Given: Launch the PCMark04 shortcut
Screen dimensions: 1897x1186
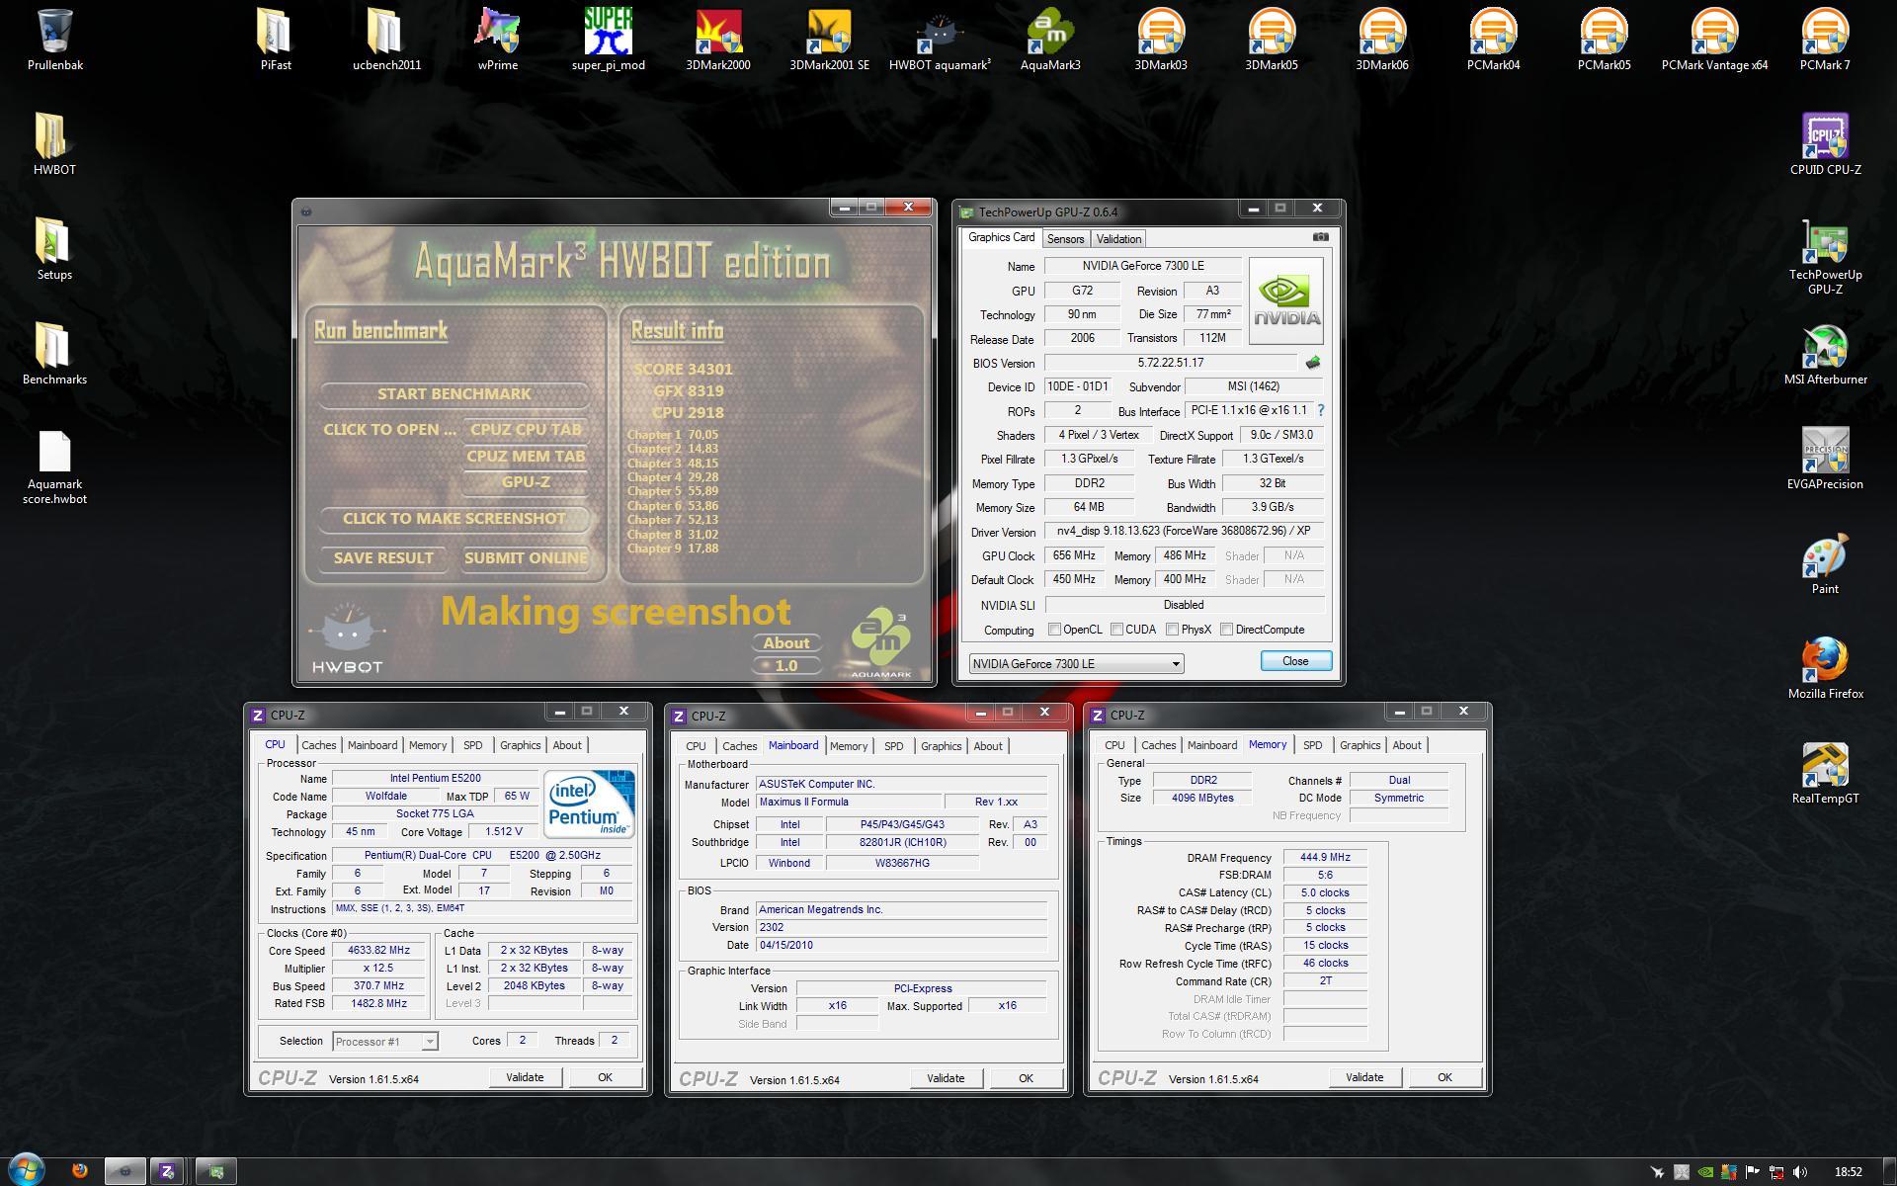Looking at the screenshot, I should [x=1493, y=40].
